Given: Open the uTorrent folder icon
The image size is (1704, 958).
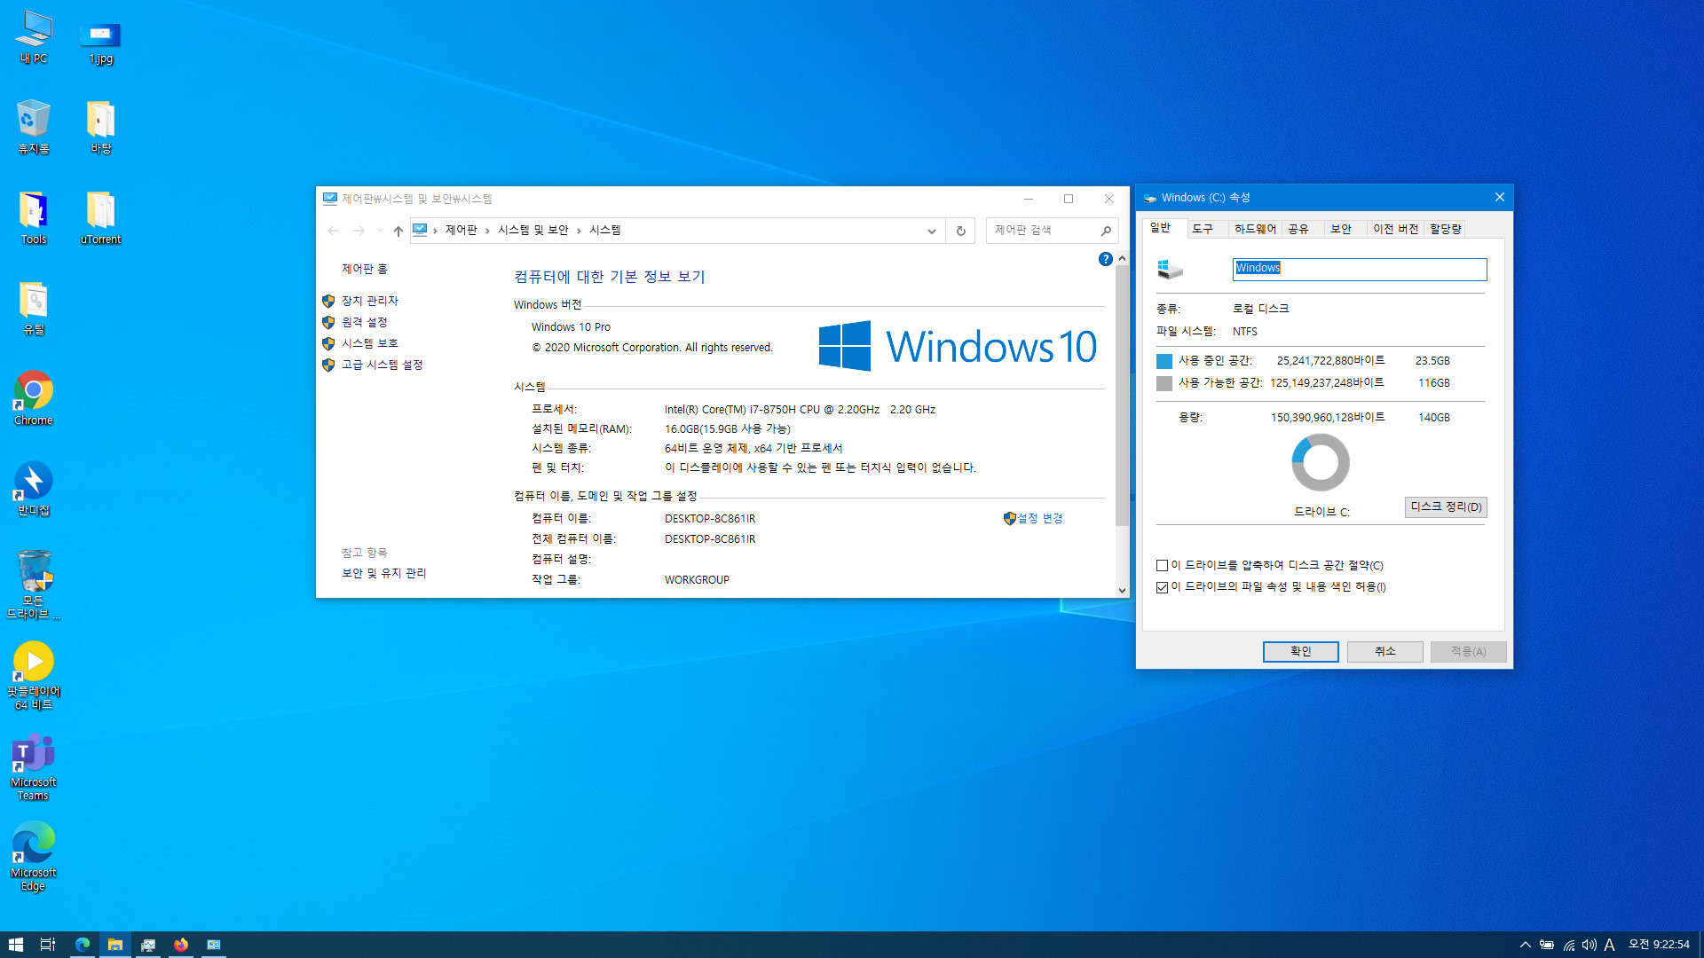Looking at the screenshot, I should [100, 218].
